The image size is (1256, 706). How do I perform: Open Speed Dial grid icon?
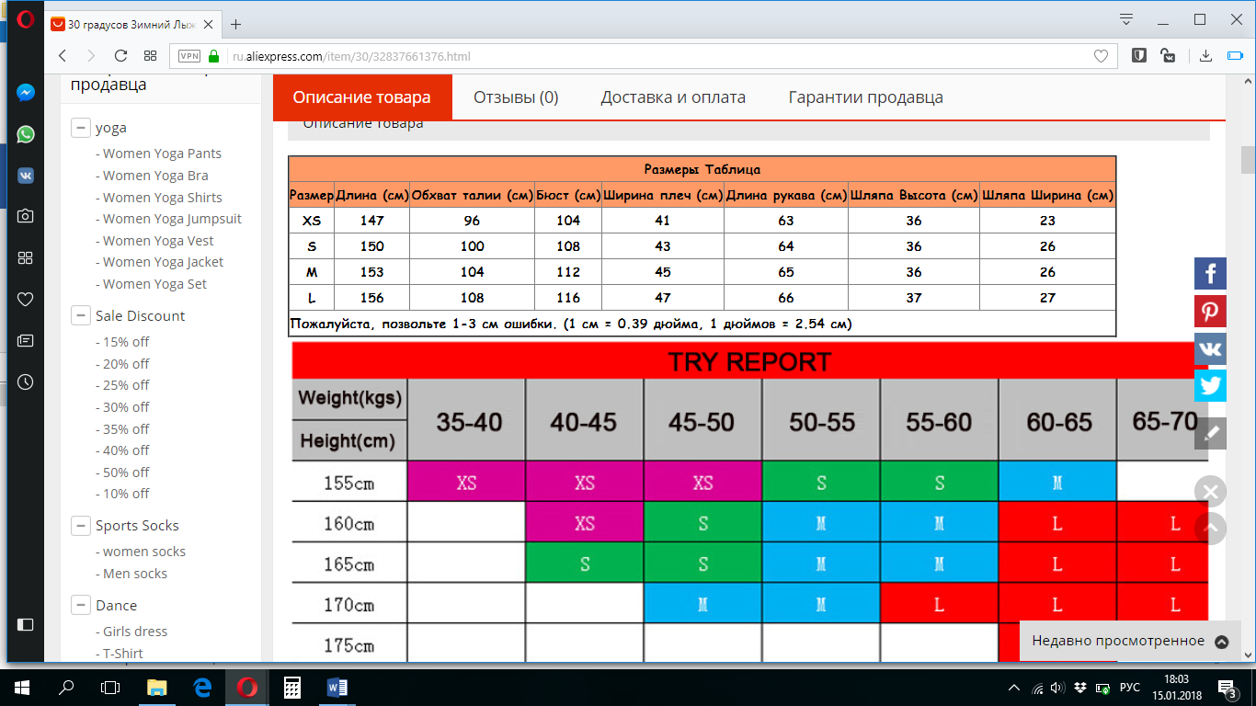[x=151, y=56]
